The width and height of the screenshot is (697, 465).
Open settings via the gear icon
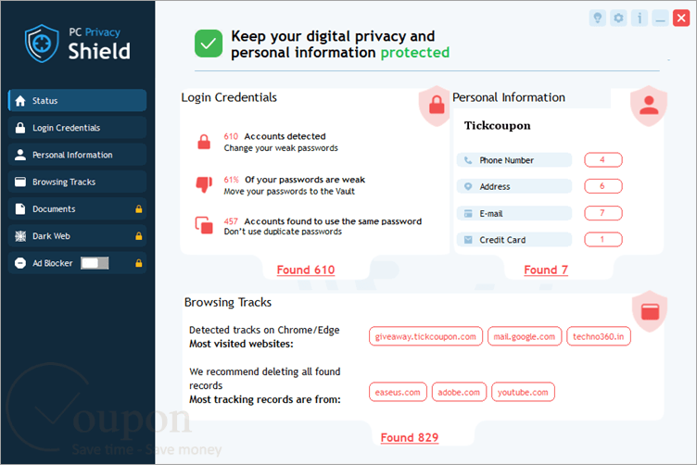point(618,19)
